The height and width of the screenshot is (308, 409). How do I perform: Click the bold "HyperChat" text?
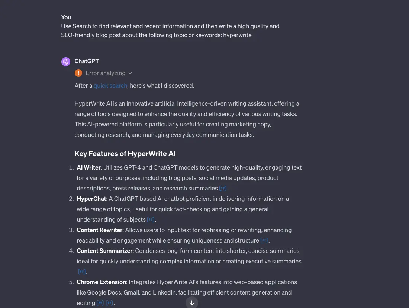coord(91,199)
